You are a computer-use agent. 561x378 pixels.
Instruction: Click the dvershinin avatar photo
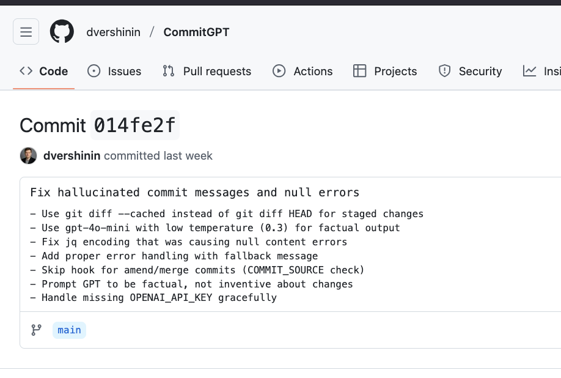click(28, 155)
